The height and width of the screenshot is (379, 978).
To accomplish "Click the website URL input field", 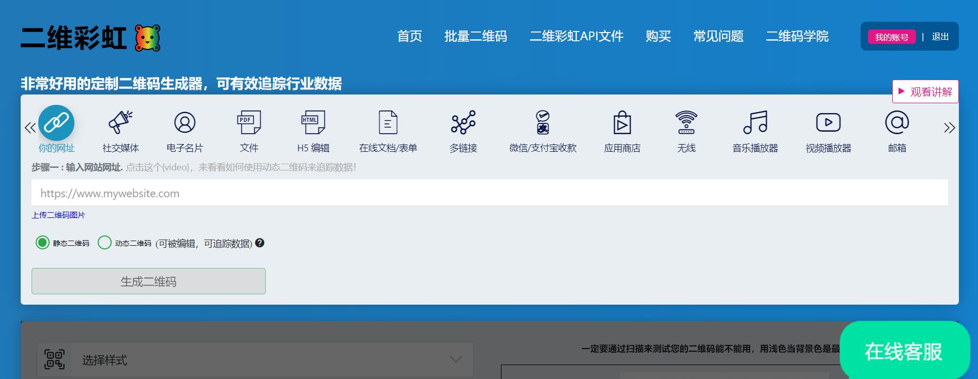I will point(490,193).
